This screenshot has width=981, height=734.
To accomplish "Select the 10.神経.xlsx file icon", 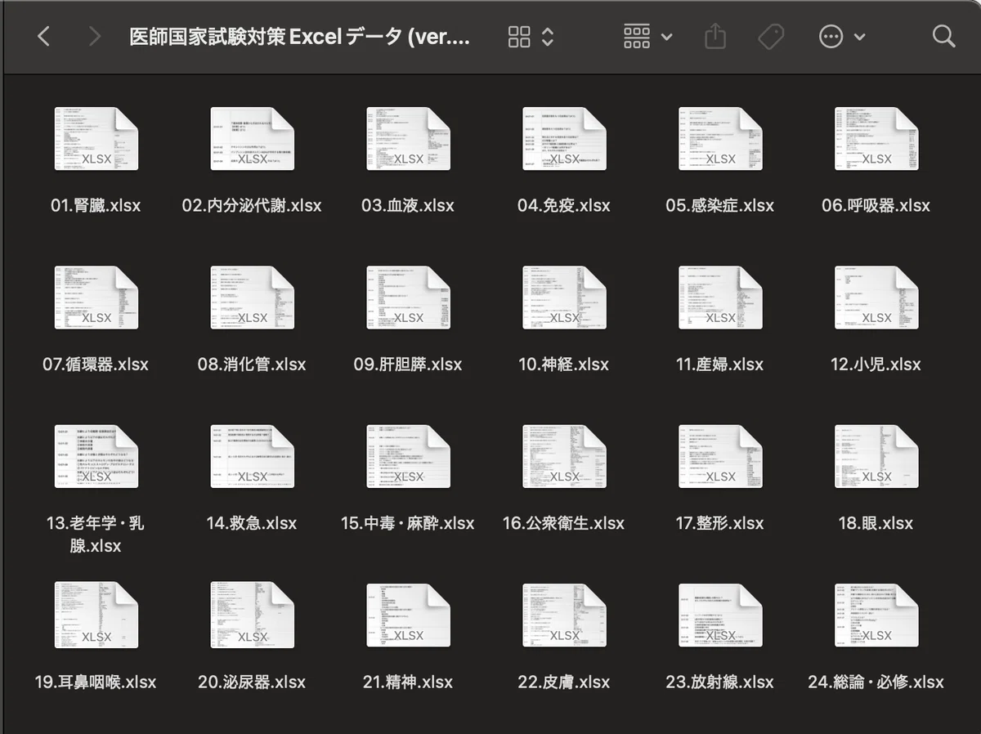I will [x=564, y=298].
